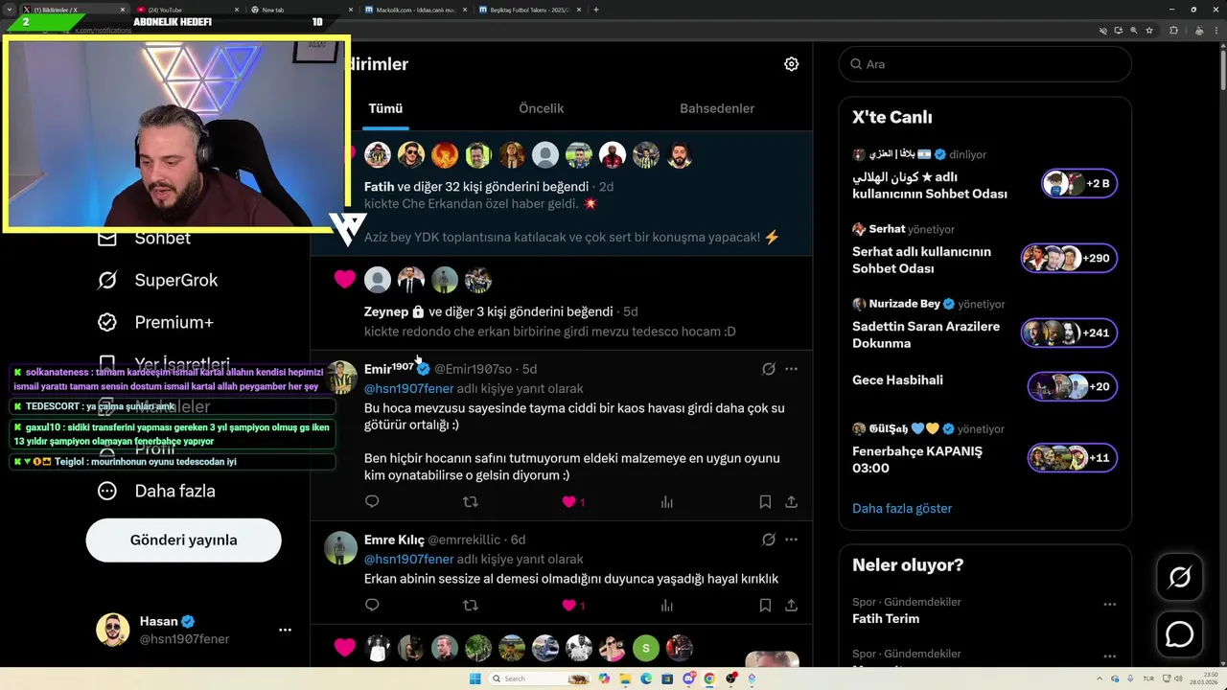
Task: Open Emre Kılıç's profile avatar
Action: pyautogui.click(x=340, y=548)
